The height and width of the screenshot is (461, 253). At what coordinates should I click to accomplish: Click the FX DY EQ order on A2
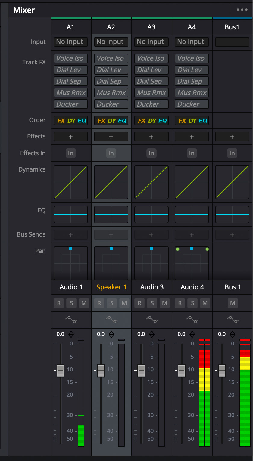[x=111, y=121]
